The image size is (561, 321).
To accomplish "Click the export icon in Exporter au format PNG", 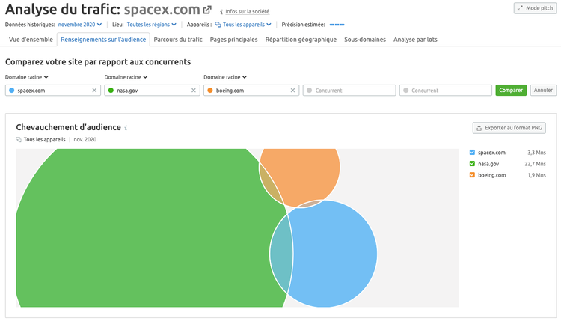I will point(479,128).
